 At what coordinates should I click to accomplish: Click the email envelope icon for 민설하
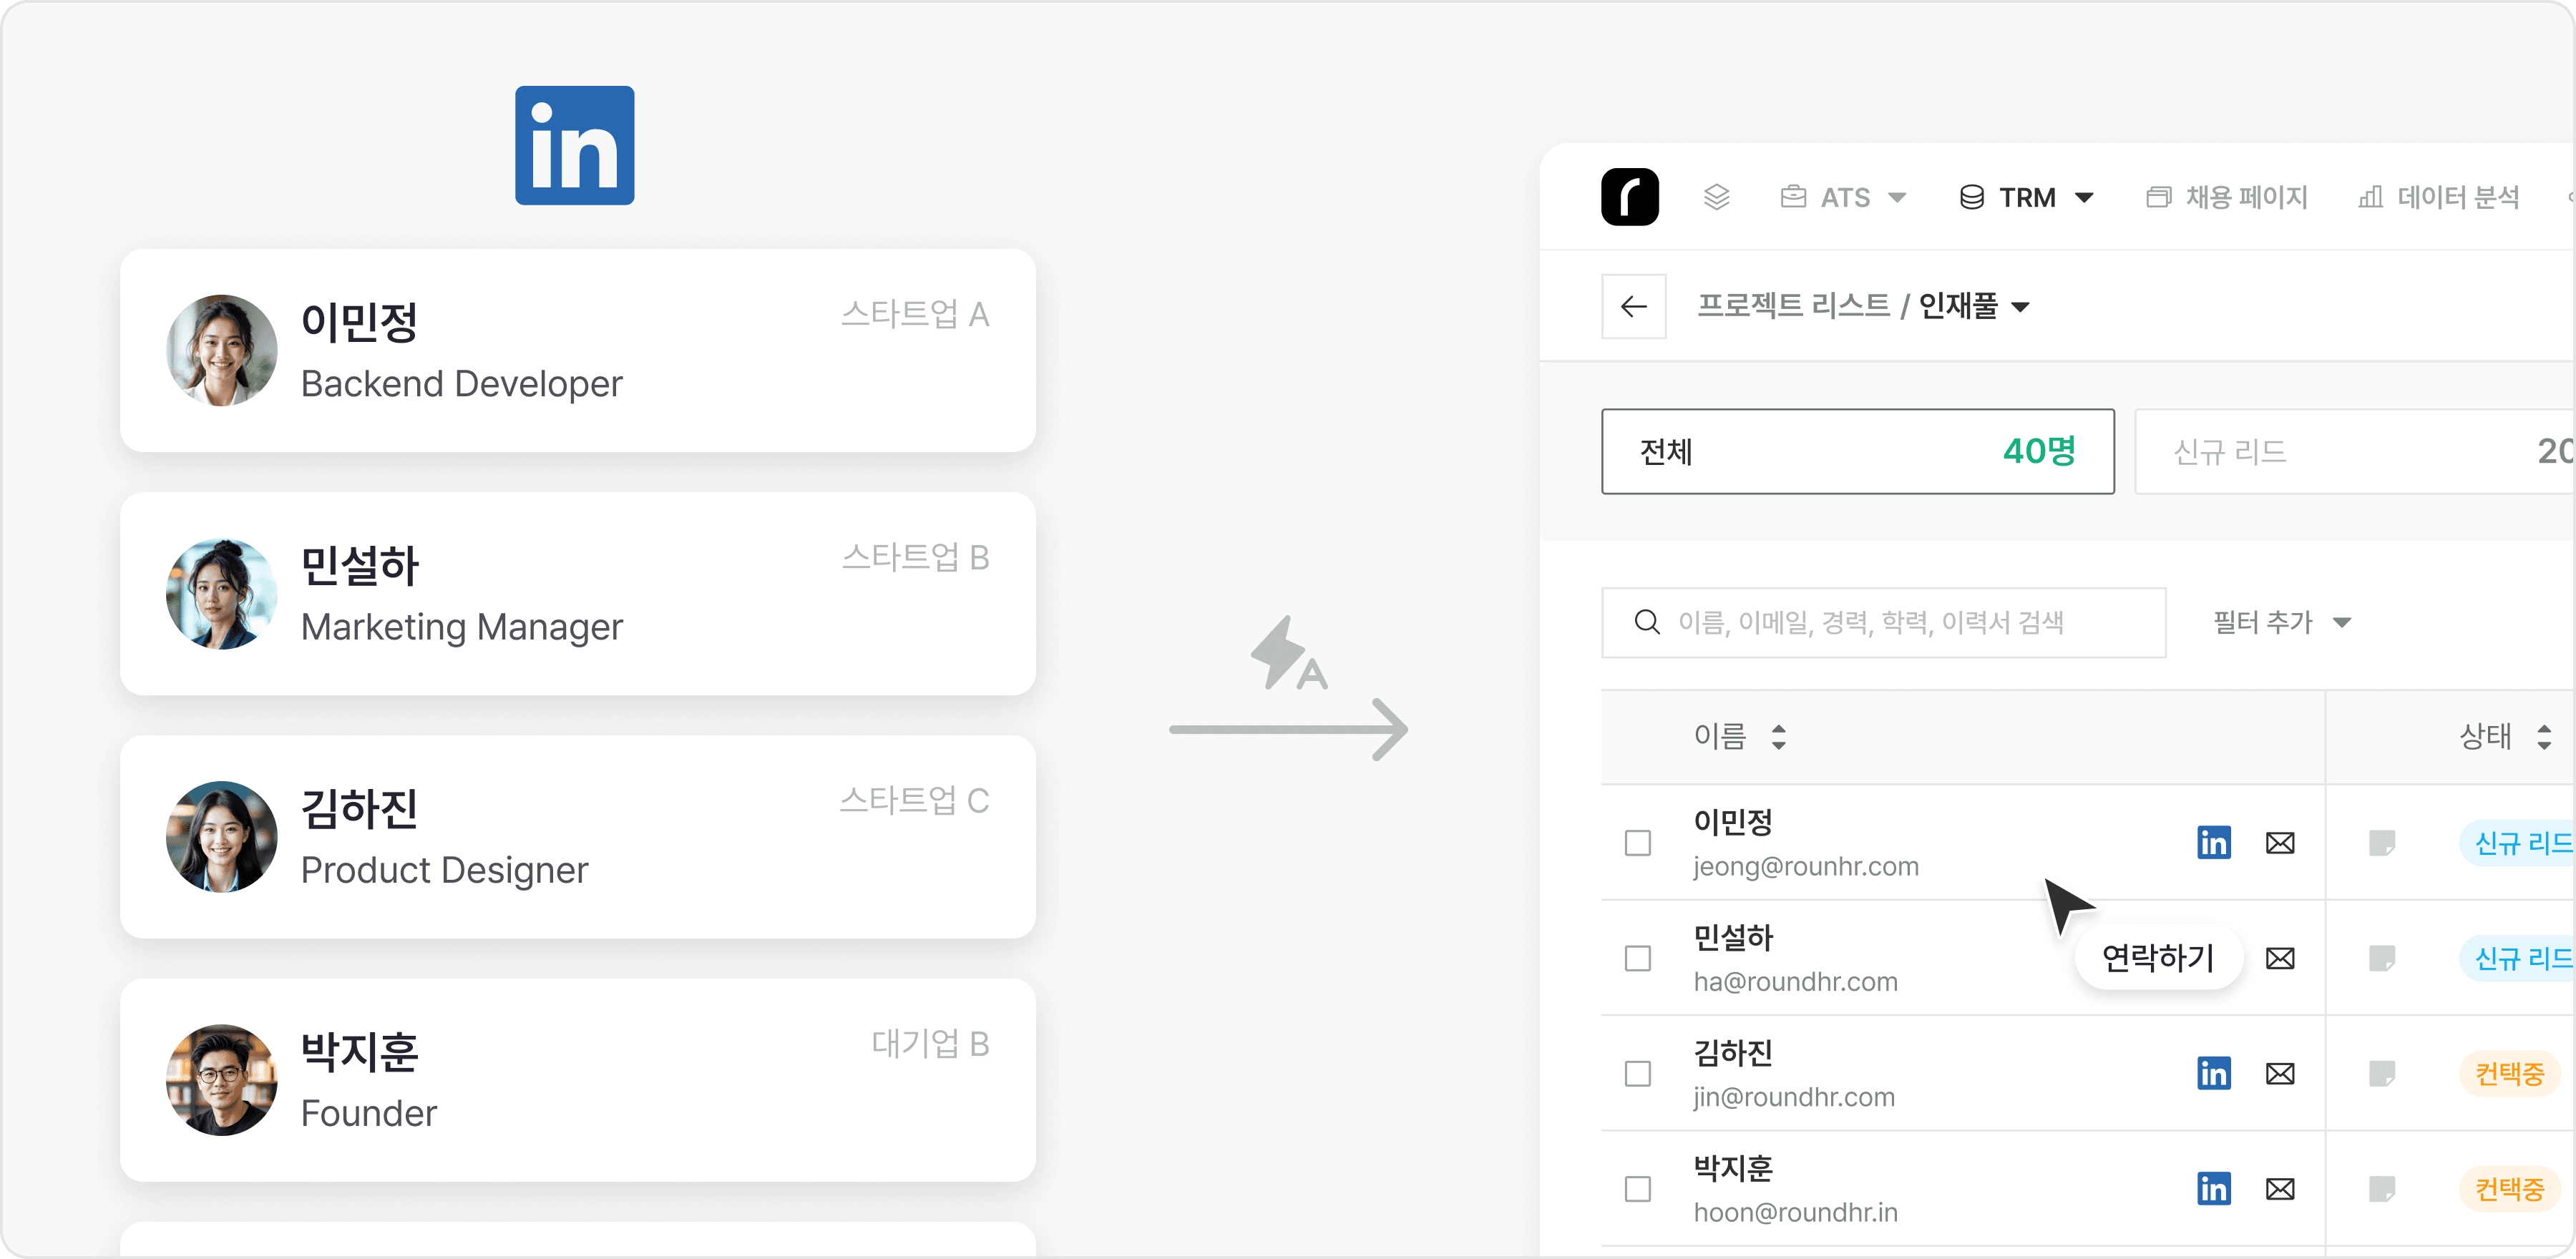click(2280, 958)
